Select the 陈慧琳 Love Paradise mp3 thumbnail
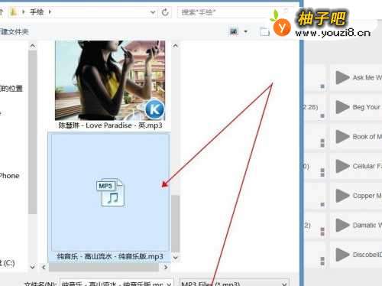This screenshot has width=382, height=286. click(x=110, y=85)
